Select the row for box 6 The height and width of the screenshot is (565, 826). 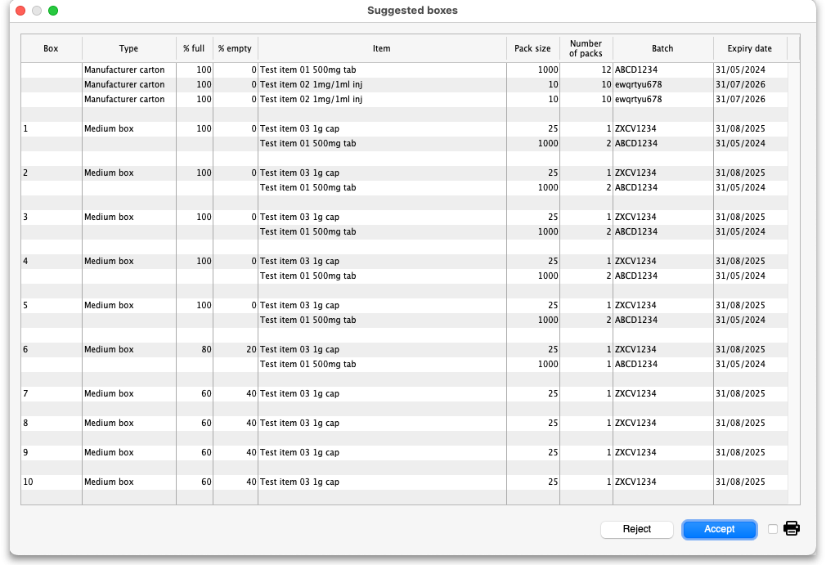[381, 350]
